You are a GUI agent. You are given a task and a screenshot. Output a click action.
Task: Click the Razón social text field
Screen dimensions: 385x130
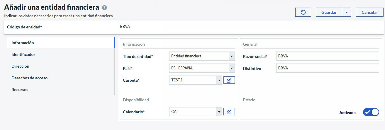[327, 56]
